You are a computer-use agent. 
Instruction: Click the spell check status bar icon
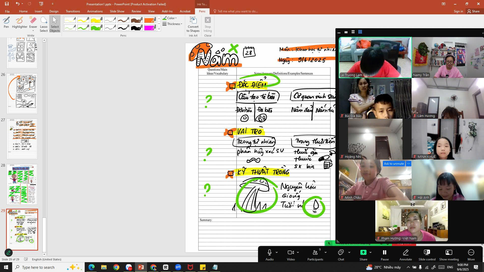26,259
